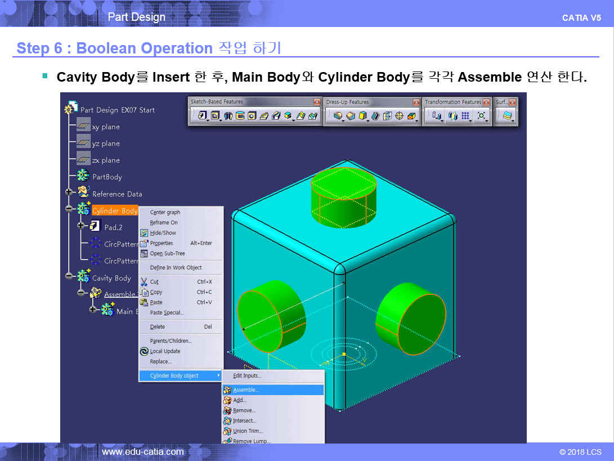Viewport: 614px width, 461px height.
Task: Select the Edge Fillet tool
Action: 337,116
